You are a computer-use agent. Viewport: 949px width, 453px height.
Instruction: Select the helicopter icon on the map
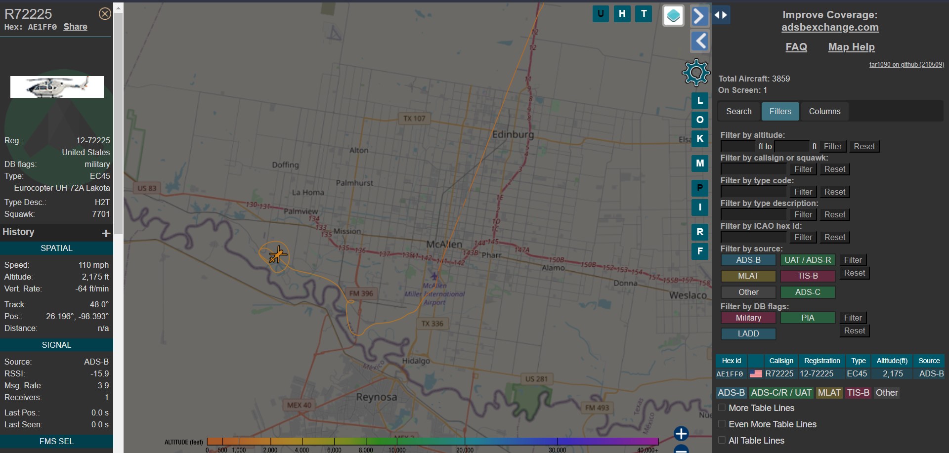pyautogui.click(x=277, y=255)
